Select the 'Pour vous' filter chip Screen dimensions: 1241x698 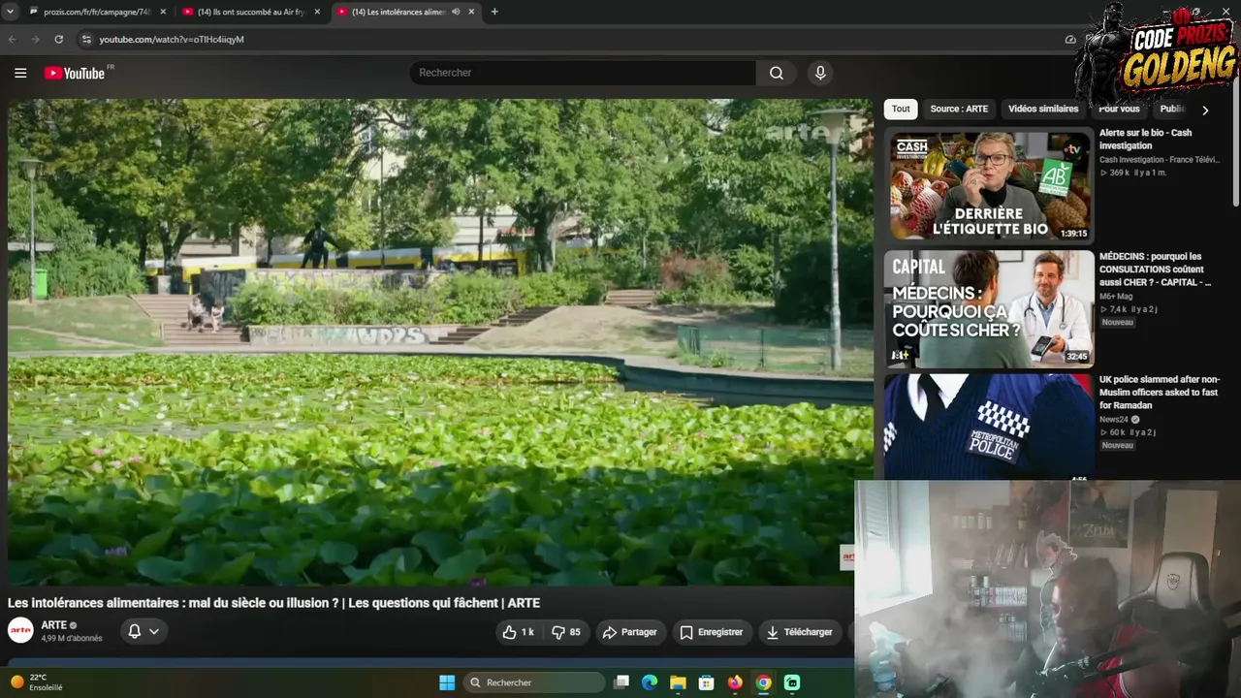[x=1119, y=110]
